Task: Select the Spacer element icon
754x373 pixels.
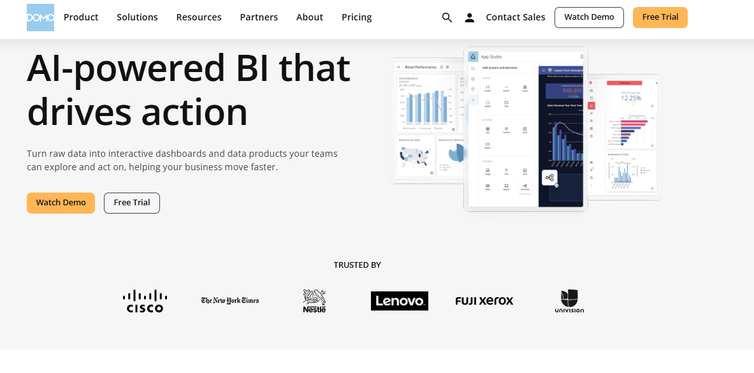Action: [488, 103]
